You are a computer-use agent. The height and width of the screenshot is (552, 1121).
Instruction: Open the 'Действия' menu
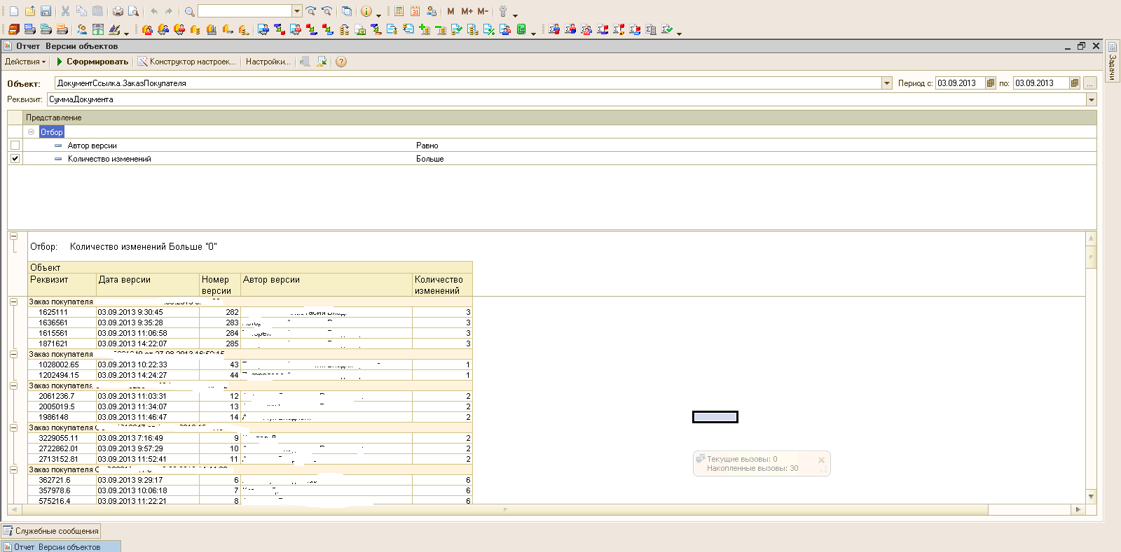point(25,62)
